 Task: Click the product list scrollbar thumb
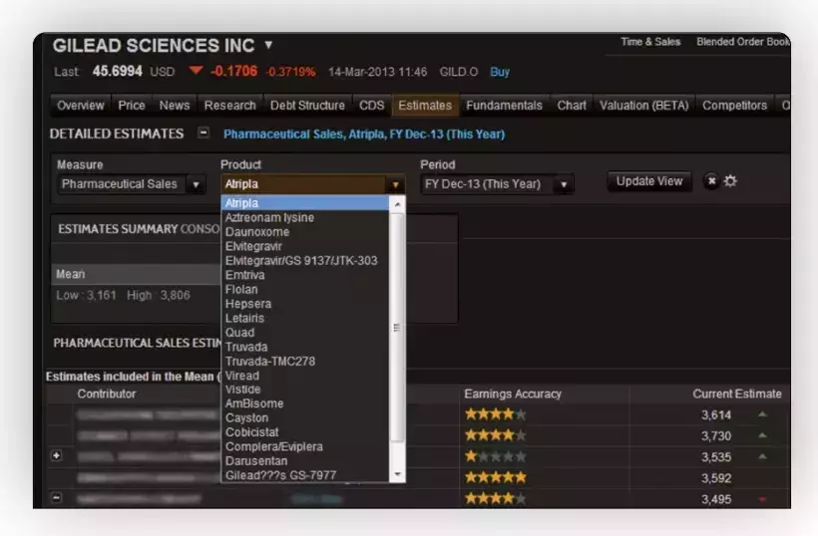click(x=397, y=327)
